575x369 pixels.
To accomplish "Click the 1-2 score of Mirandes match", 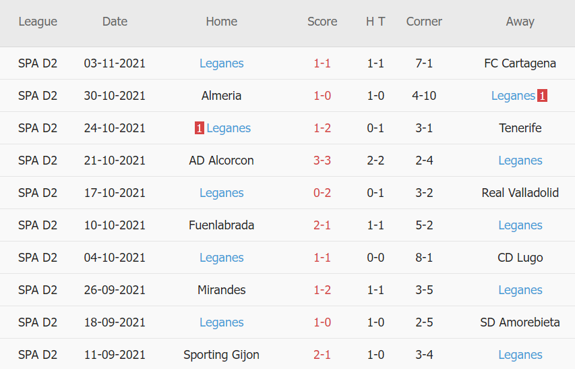I will point(322,290).
